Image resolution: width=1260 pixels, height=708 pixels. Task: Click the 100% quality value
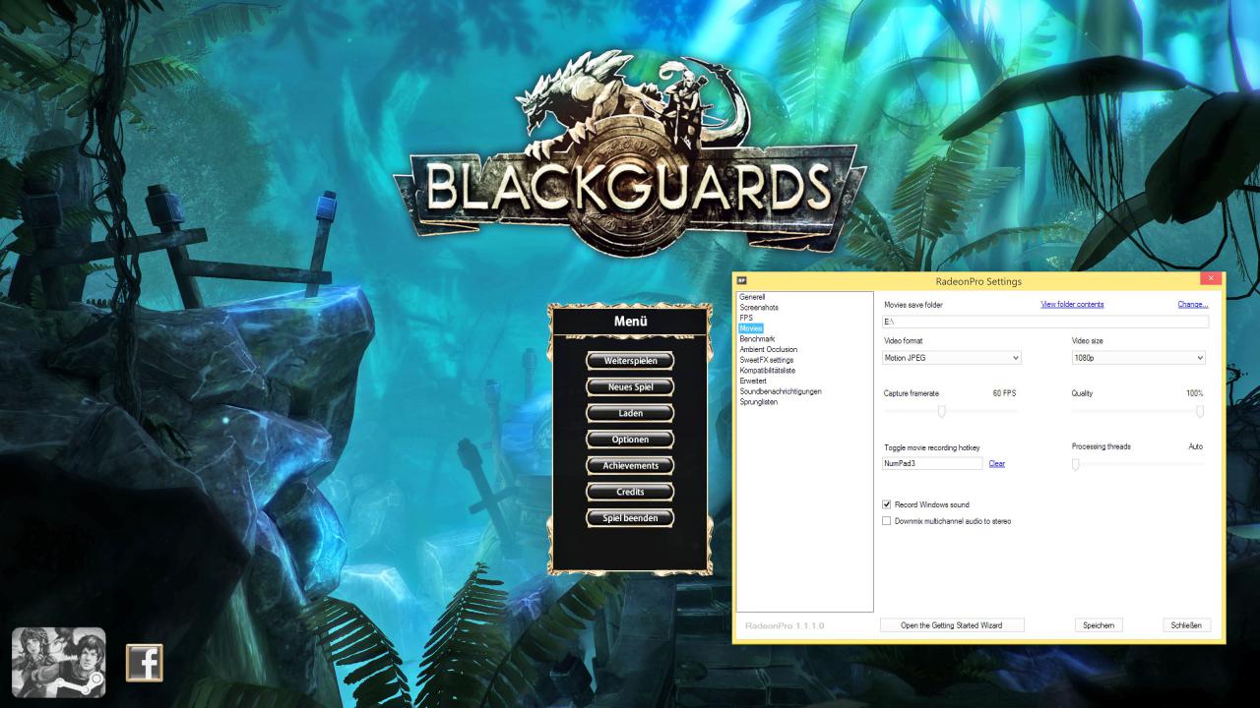tap(1194, 393)
